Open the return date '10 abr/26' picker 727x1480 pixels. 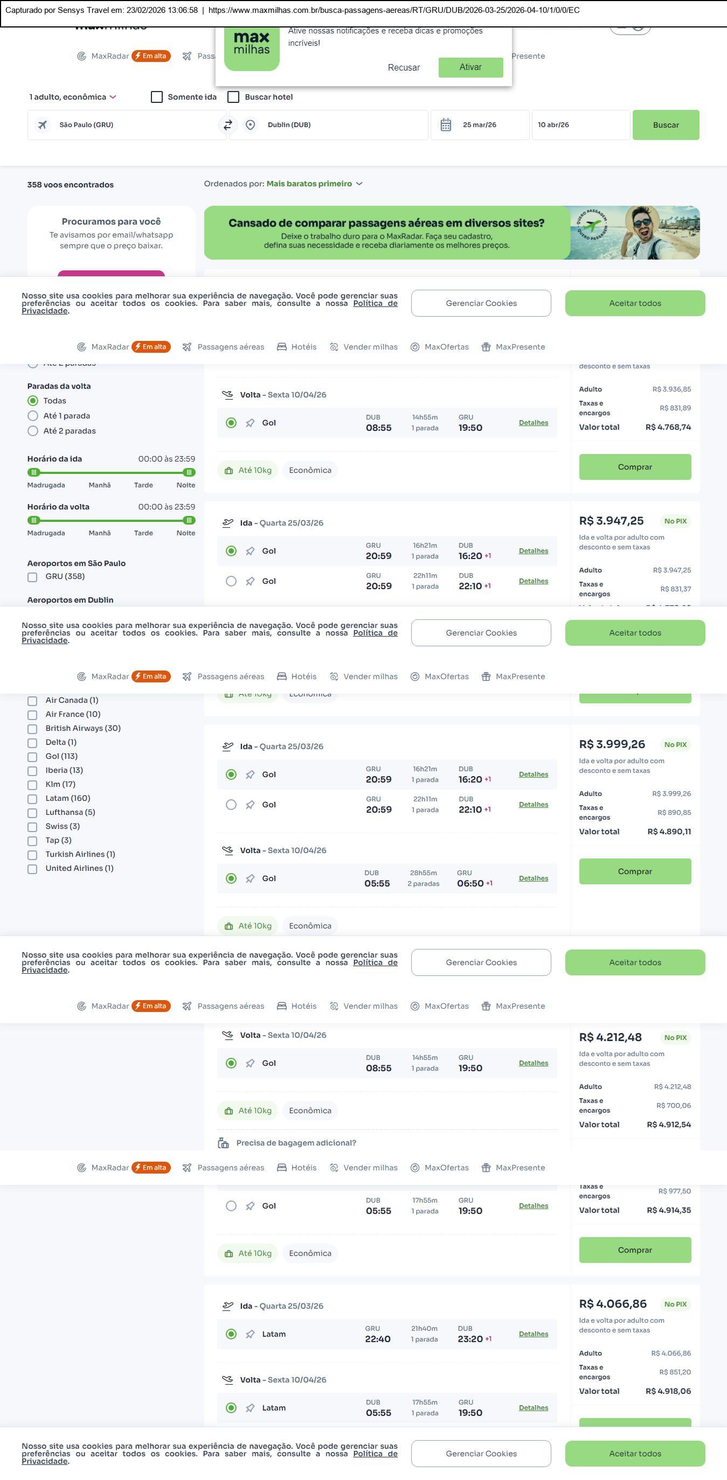(580, 124)
